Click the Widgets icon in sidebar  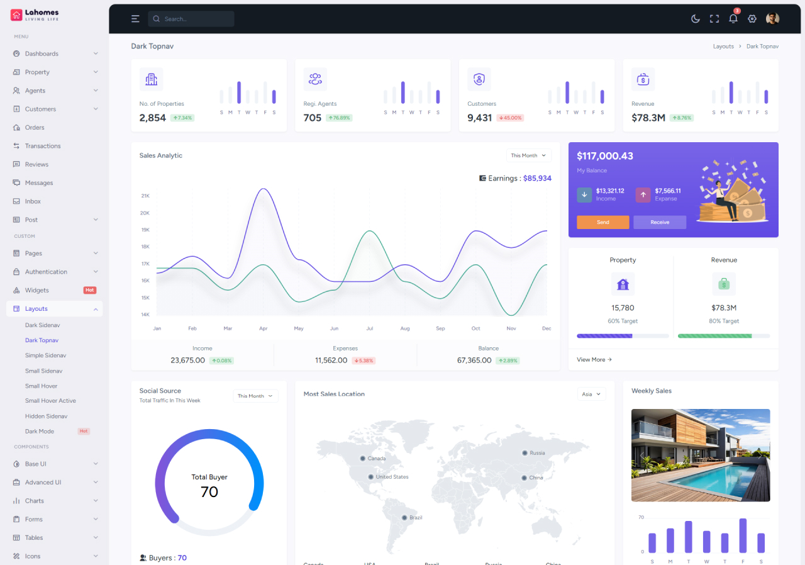[16, 290]
